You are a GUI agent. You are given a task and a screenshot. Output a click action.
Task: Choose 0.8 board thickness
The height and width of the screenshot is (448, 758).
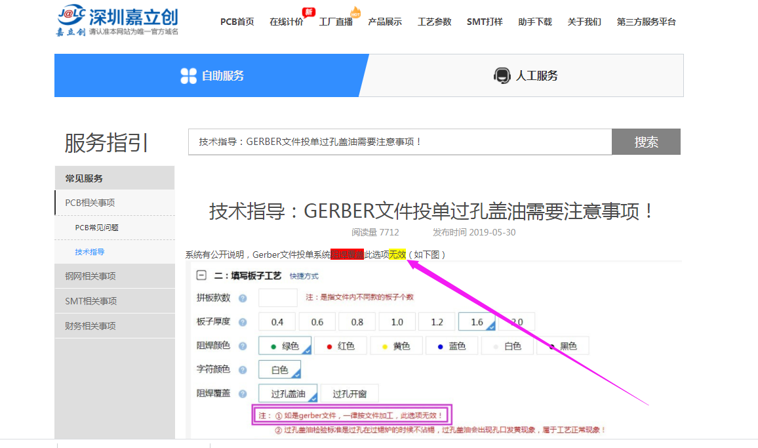[x=357, y=322]
